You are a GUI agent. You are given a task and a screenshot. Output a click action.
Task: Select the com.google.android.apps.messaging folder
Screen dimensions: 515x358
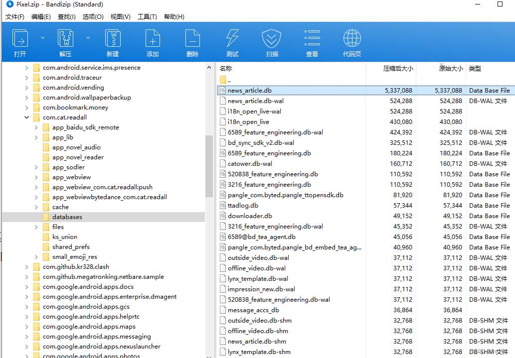point(97,337)
